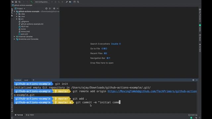Click the Double shift Search Everywhere shortcut hint
The width and height of the screenshot is (212, 119).
[x=116, y=44]
